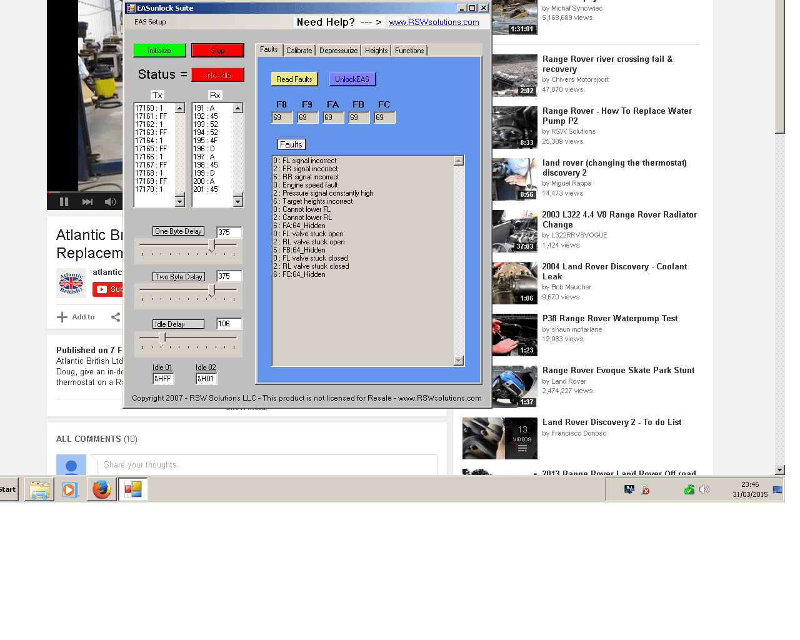
Task: Click Read Faults button
Action: click(x=294, y=79)
